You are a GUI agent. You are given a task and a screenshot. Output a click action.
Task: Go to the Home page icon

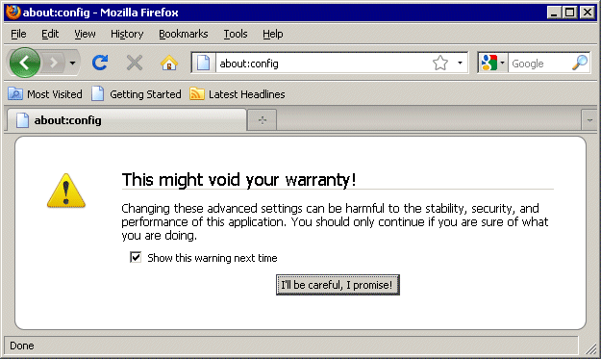pyautogui.click(x=169, y=63)
